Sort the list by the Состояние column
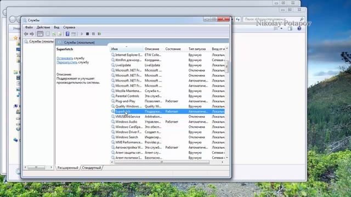351x197 pixels. tap(175, 49)
